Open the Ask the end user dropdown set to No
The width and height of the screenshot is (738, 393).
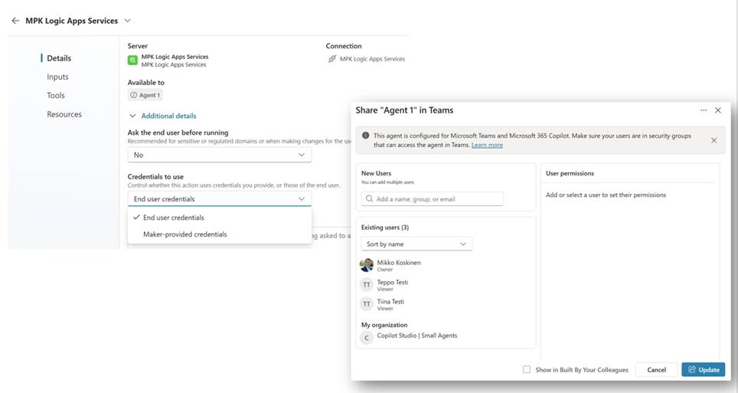[x=219, y=155]
